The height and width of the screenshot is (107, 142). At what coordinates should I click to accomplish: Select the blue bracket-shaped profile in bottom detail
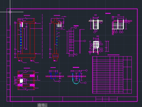(53, 76)
